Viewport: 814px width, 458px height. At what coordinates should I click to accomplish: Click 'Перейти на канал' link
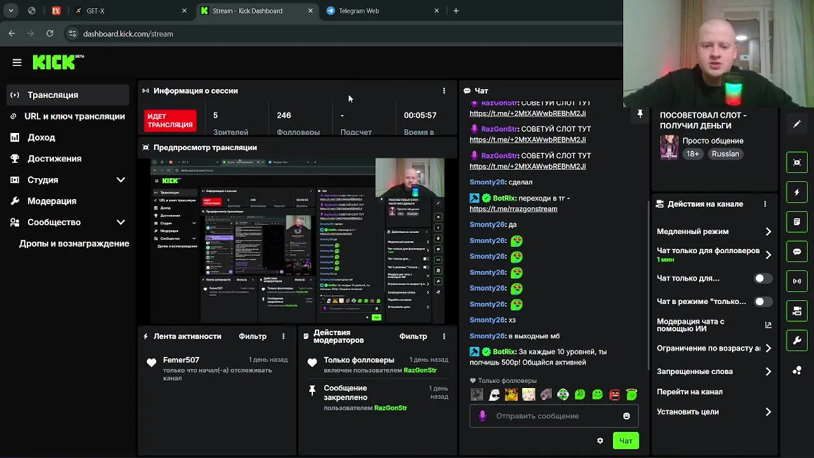pyautogui.click(x=689, y=392)
